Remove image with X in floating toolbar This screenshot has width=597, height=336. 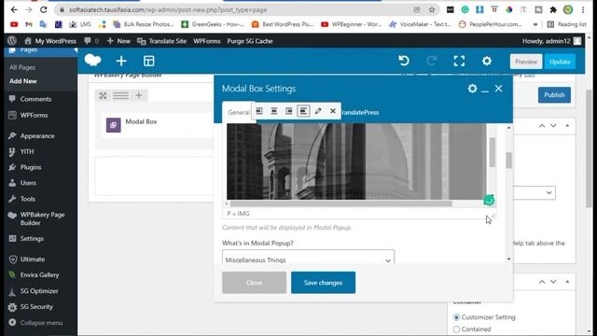click(333, 111)
